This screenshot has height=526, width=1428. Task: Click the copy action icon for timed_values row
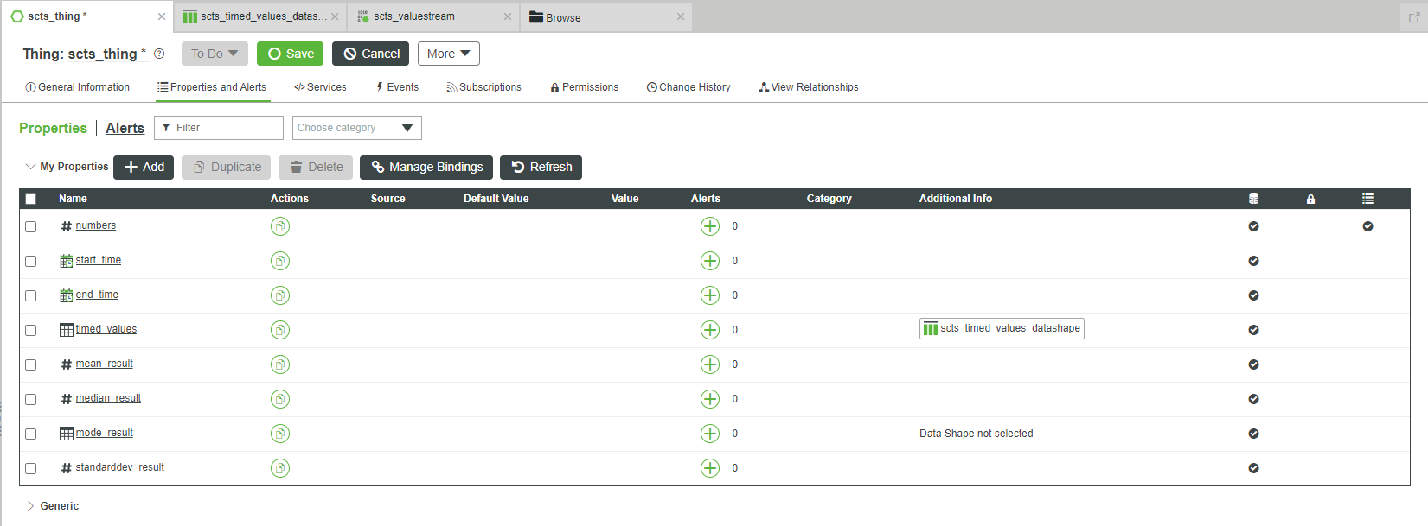(x=280, y=330)
